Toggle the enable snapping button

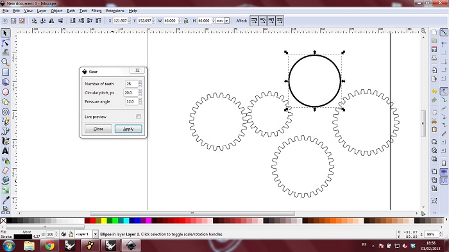point(444,32)
